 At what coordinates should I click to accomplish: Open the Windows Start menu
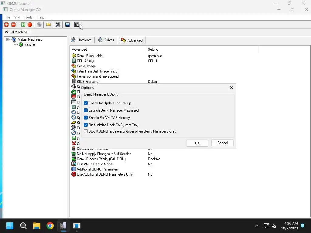pyautogui.click(x=10, y=226)
